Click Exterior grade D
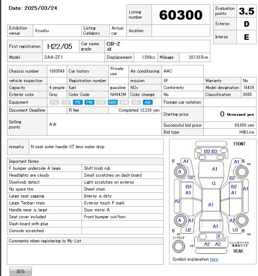Image resolution: width=258 pixels, height=276 pixels. pos(246,24)
